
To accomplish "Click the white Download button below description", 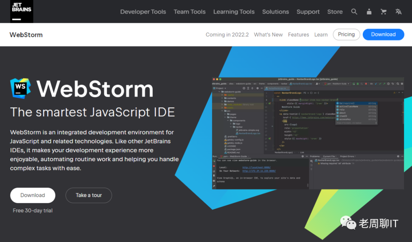I will (32, 195).
